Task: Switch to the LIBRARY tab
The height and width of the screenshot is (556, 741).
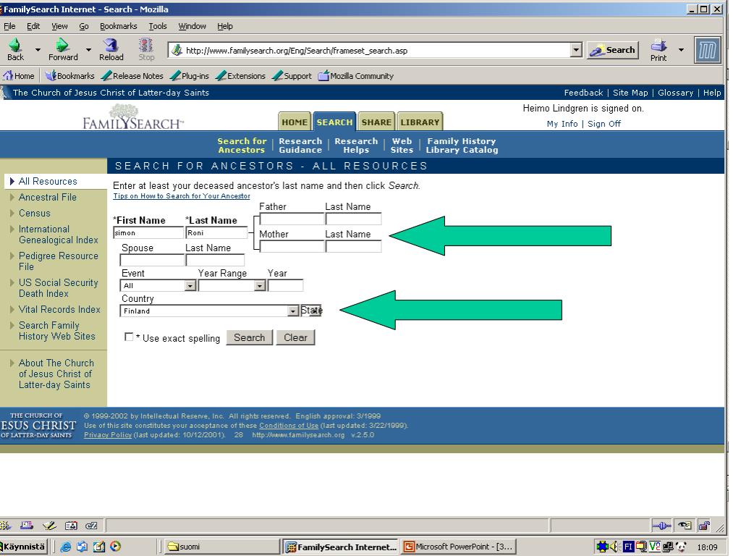Action: (420, 122)
